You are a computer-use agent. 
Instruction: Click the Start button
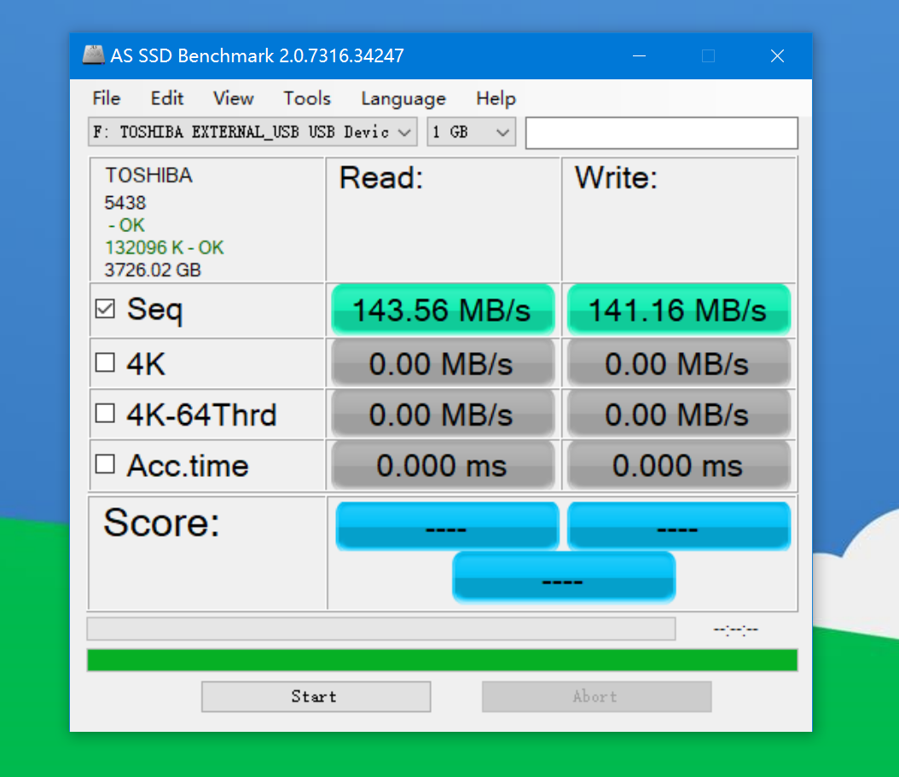[x=316, y=696]
